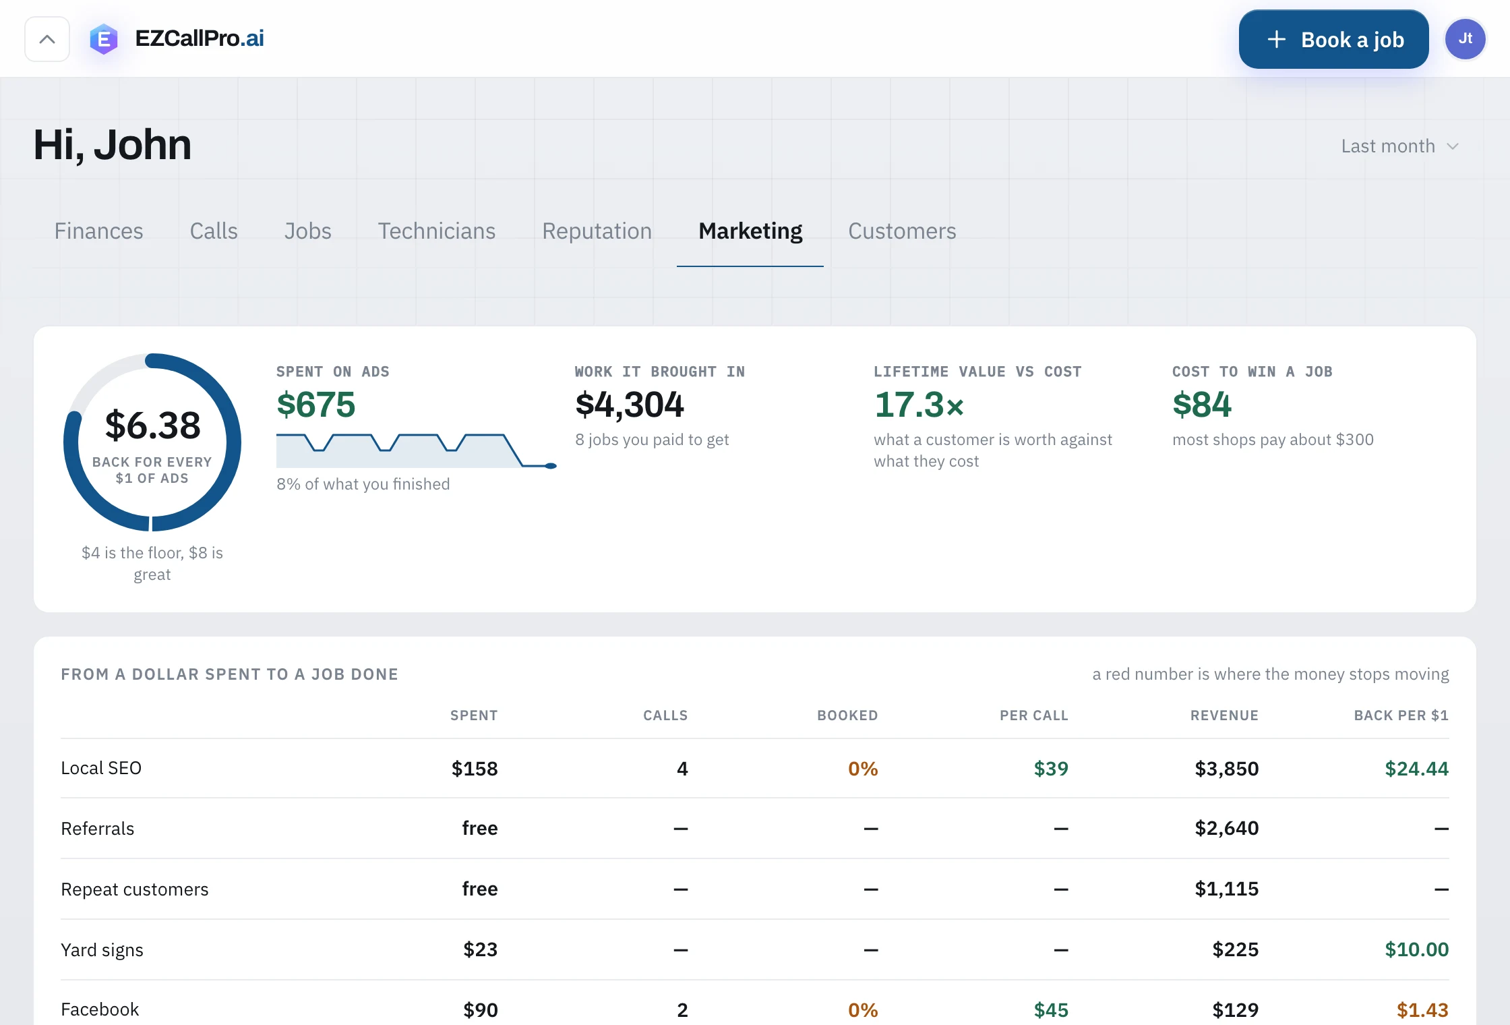
Task: Click the BOOKED column header
Action: (x=847, y=715)
